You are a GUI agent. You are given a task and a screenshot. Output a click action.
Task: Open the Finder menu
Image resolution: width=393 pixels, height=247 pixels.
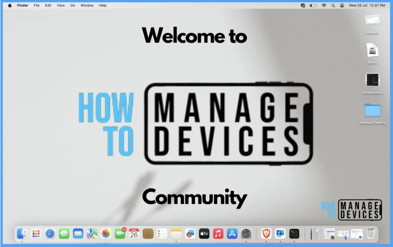click(23, 5)
